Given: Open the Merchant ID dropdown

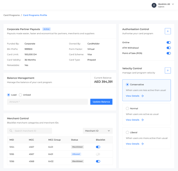Looking at the screenshot, I should click(x=98, y=131).
